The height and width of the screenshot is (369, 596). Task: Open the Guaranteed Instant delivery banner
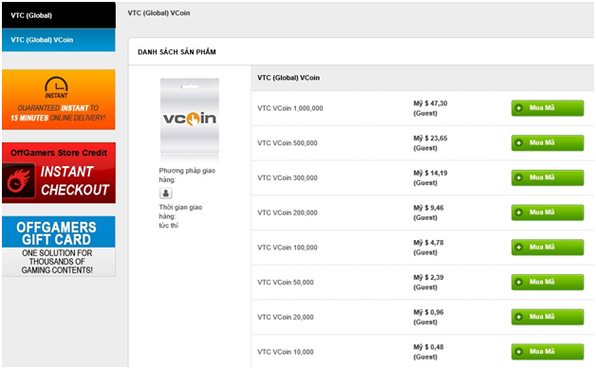click(x=59, y=100)
